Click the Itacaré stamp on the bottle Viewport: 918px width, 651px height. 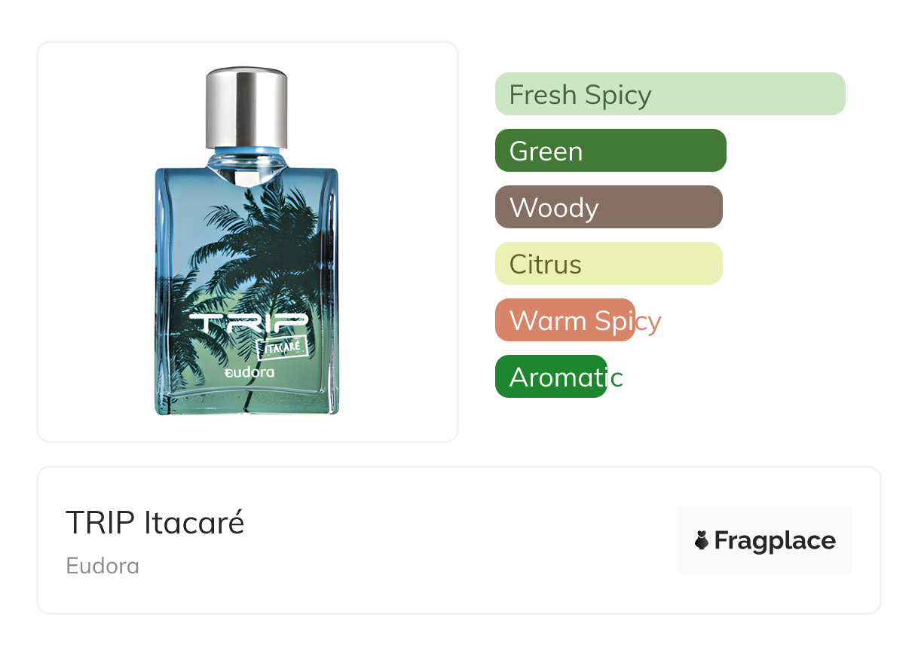click(x=284, y=349)
